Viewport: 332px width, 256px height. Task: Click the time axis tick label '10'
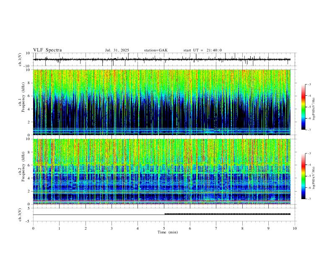coord(295,228)
